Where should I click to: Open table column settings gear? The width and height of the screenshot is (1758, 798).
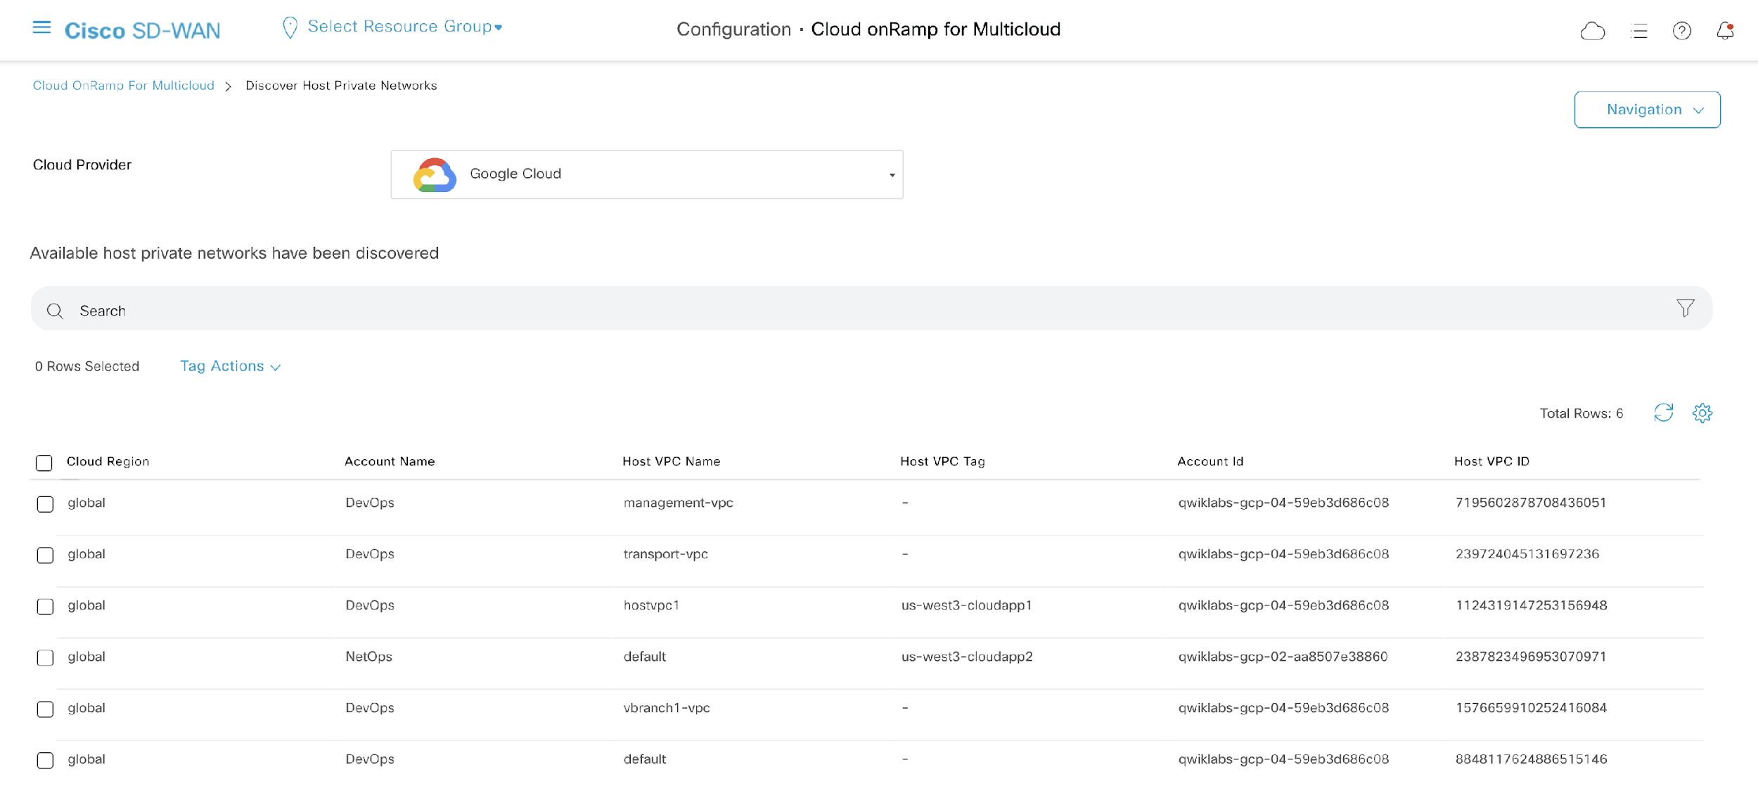click(1702, 413)
